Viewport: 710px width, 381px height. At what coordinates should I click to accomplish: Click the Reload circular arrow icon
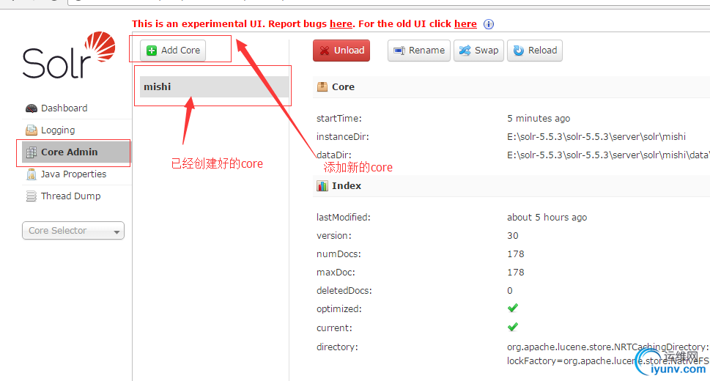[519, 51]
